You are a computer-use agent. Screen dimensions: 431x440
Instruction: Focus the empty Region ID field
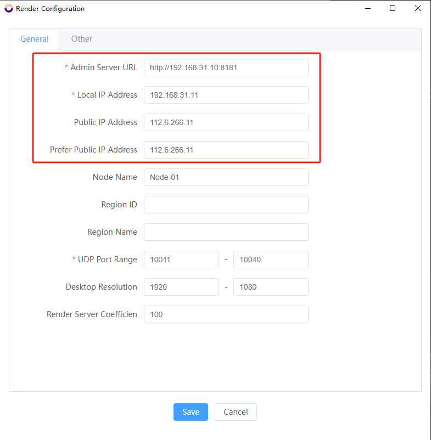tap(226, 205)
